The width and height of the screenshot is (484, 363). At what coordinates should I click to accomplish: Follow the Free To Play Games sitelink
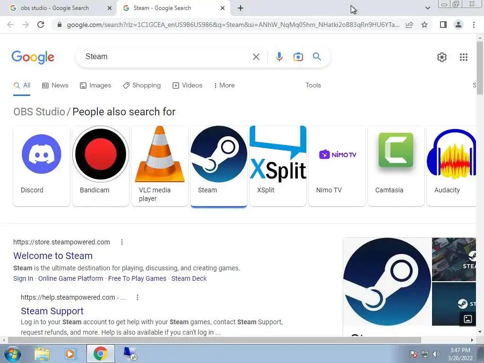pos(137,278)
